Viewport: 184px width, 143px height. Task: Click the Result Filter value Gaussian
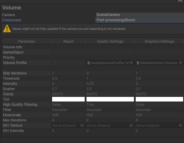(60, 110)
